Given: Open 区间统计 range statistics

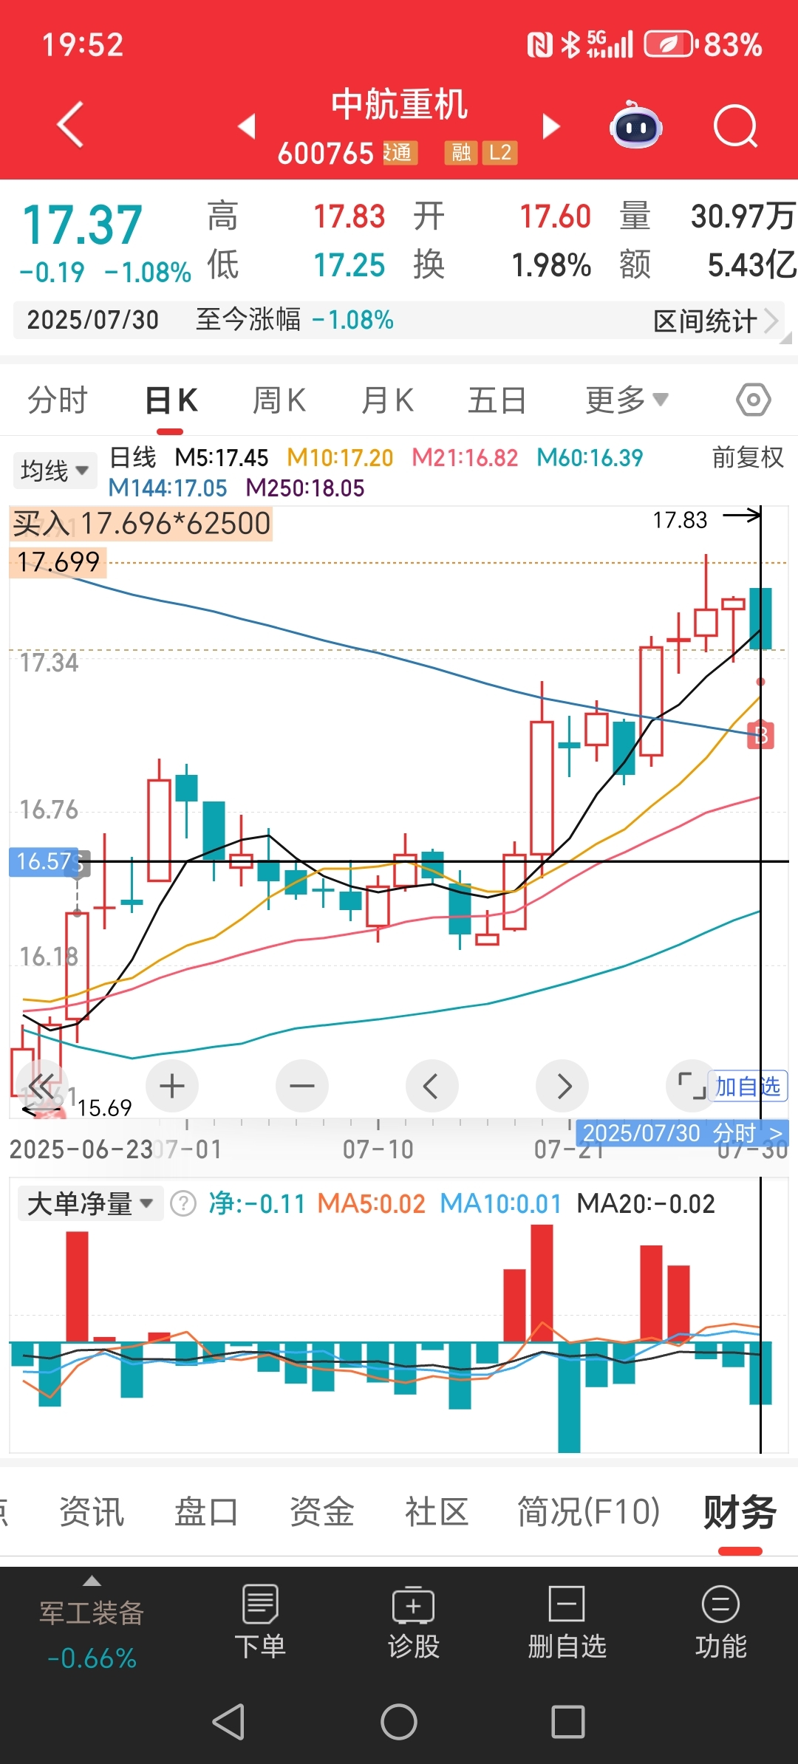Looking at the screenshot, I should coord(715,321).
